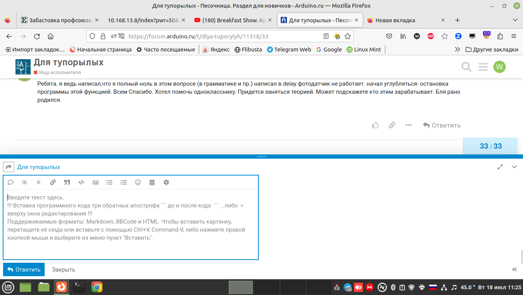Open the Firefox application menu
The height and width of the screenshot is (295, 523).
(x=514, y=36)
